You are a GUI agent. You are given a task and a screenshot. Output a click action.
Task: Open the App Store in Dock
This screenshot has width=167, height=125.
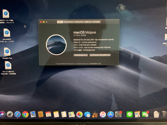(111, 115)
